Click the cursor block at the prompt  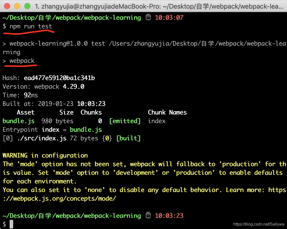coord(11,224)
